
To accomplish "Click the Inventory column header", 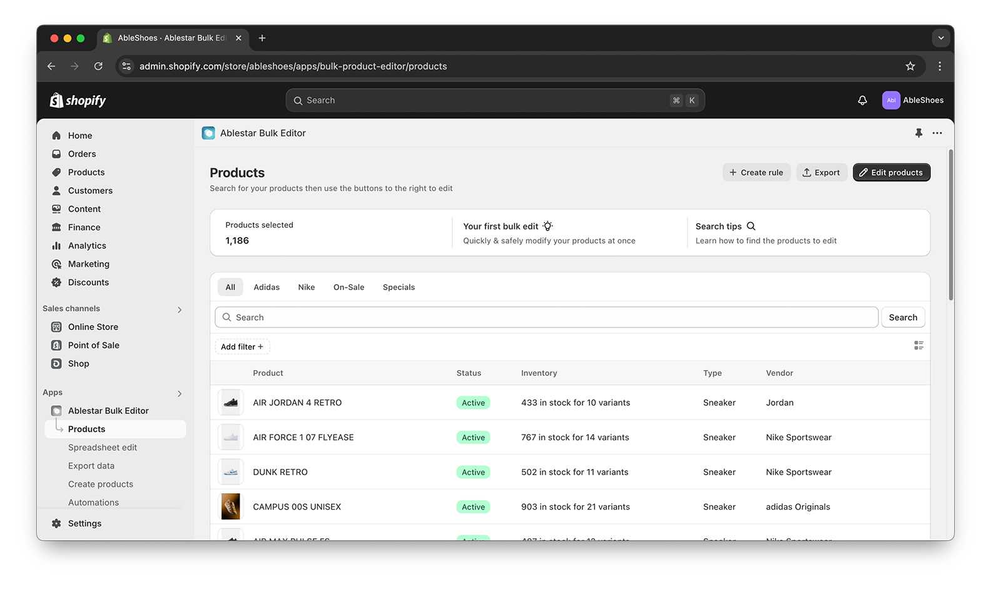I will (x=539, y=373).
